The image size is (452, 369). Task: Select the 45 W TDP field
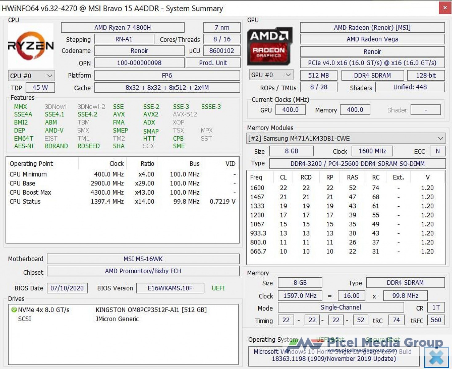click(x=40, y=87)
